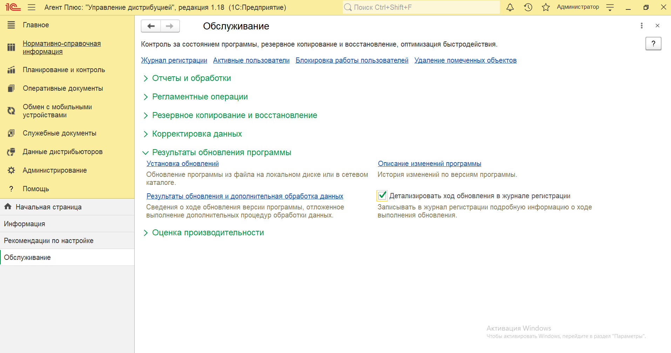The width and height of the screenshot is (671, 353).
Task: Open Описание изменений программы link
Action: [429, 164]
